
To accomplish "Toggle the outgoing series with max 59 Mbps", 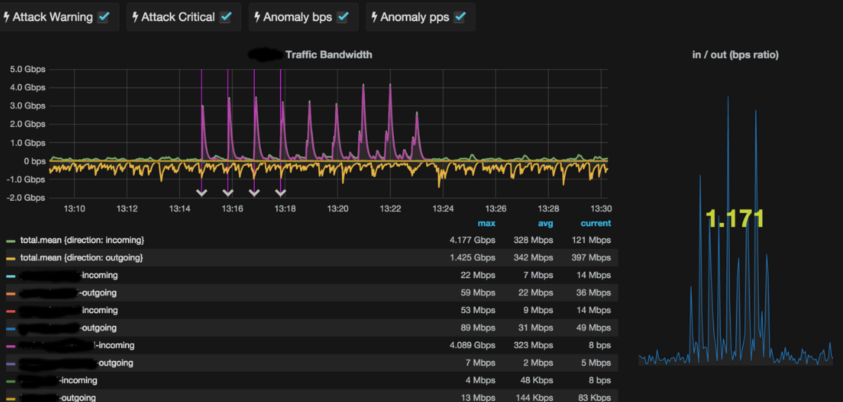I will 68,293.
